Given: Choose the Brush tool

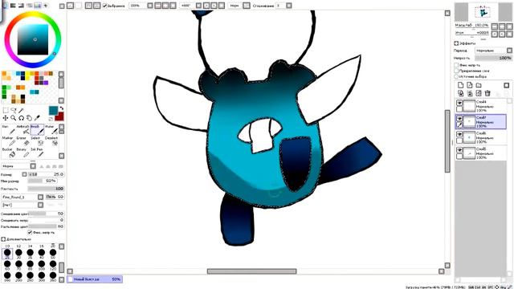Looking at the screenshot, I should click(37, 130).
